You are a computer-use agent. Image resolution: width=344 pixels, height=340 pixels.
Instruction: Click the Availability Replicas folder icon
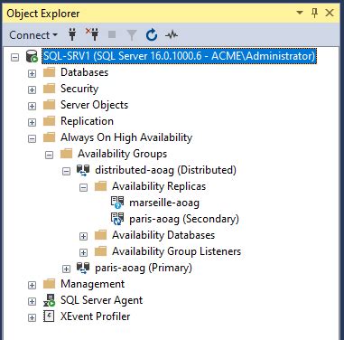pyautogui.click(x=100, y=186)
